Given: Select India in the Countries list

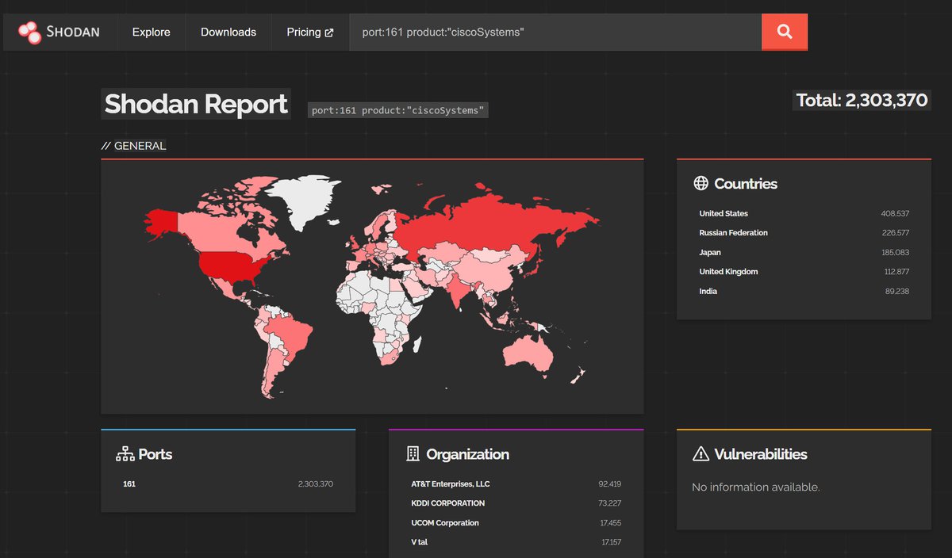Looking at the screenshot, I should coord(708,292).
